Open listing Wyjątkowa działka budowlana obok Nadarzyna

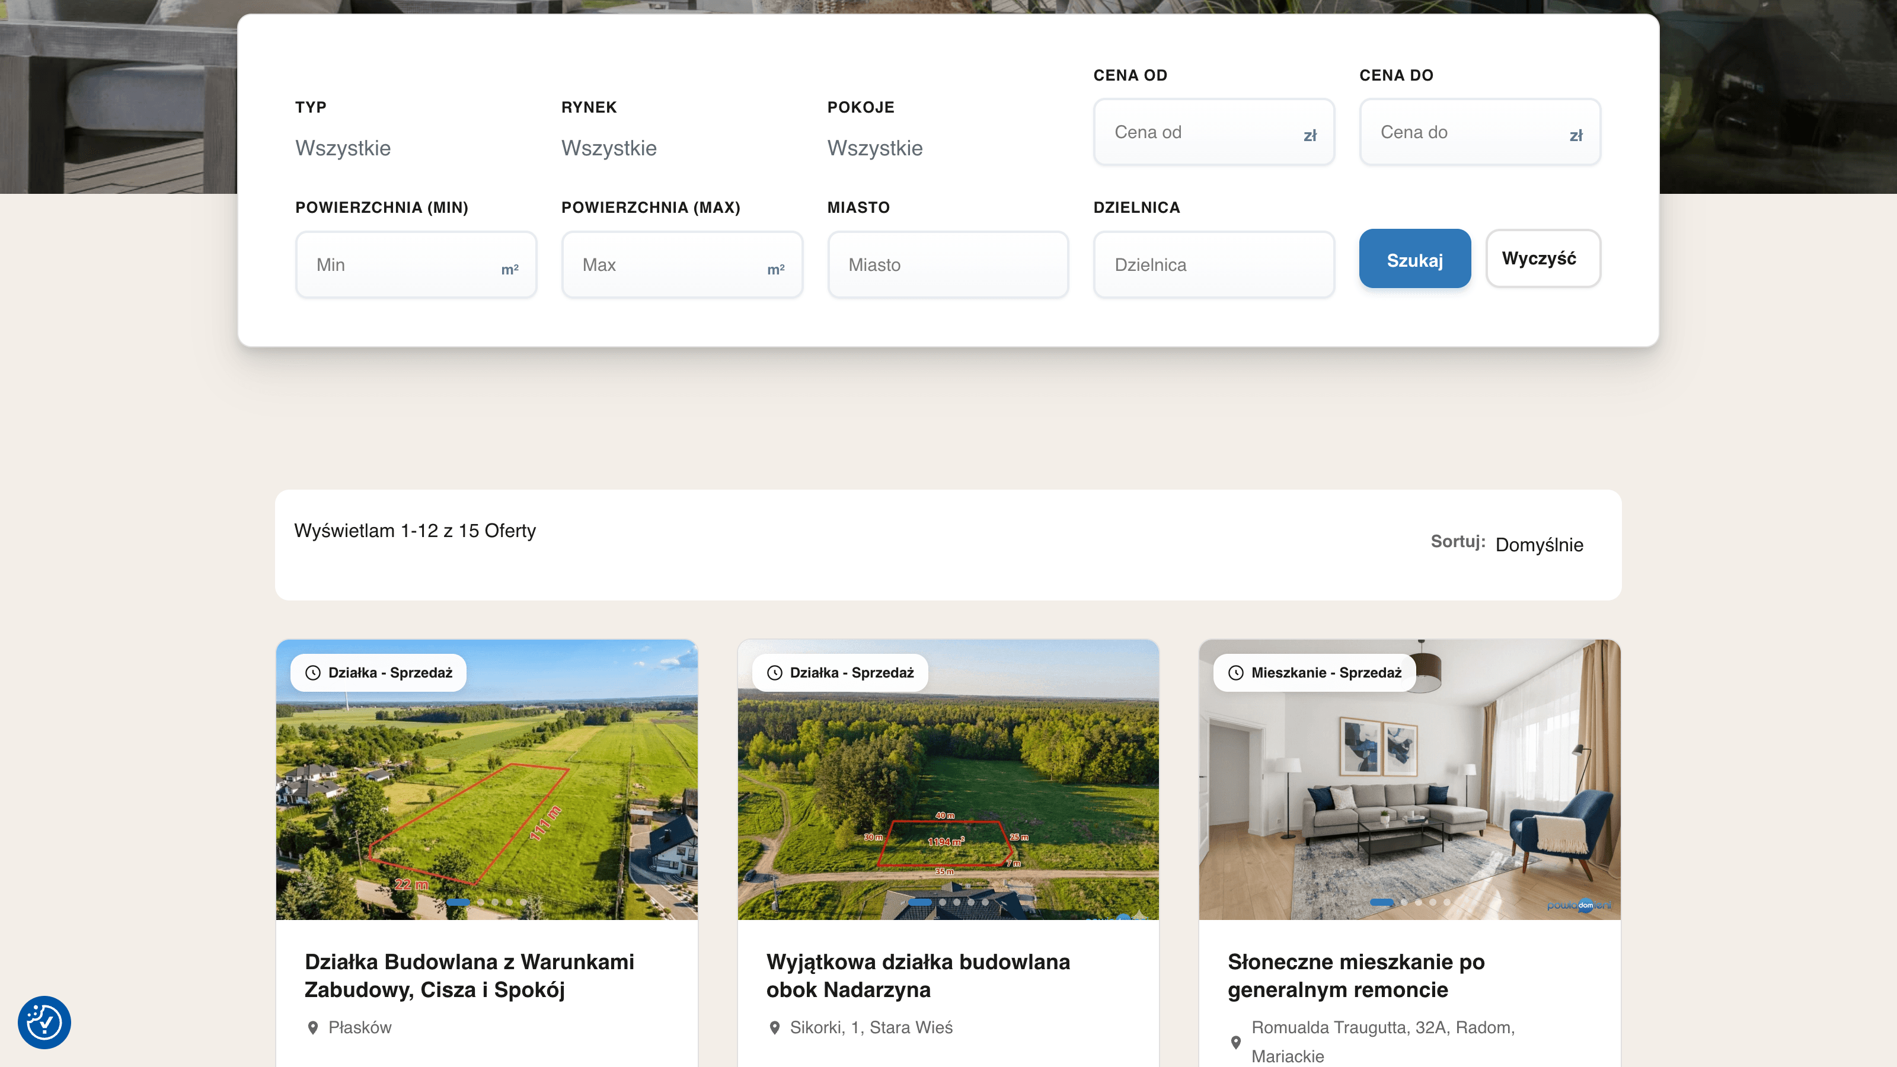click(x=918, y=976)
